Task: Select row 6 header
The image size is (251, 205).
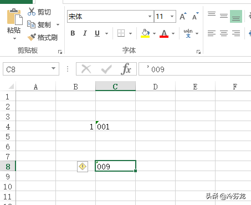Action: click(8, 147)
